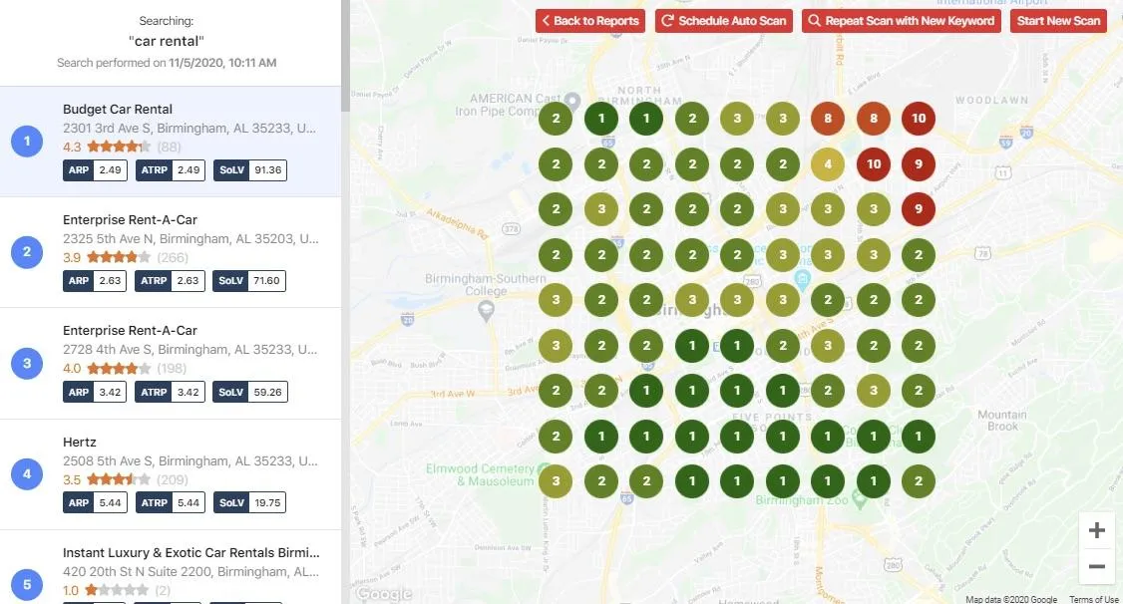Viewport: 1123px width, 604px height.
Task: Zoom in on the map with plus
Action: click(x=1096, y=530)
